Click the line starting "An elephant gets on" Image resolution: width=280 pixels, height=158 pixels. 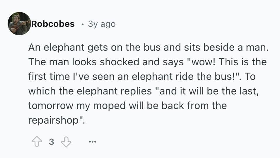pos(148,48)
